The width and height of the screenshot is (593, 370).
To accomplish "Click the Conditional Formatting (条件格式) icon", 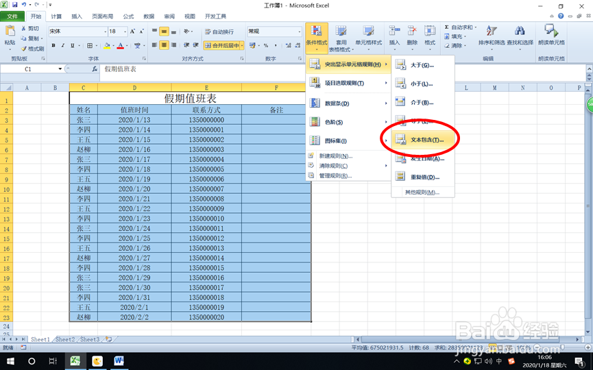I will click(317, 32).
